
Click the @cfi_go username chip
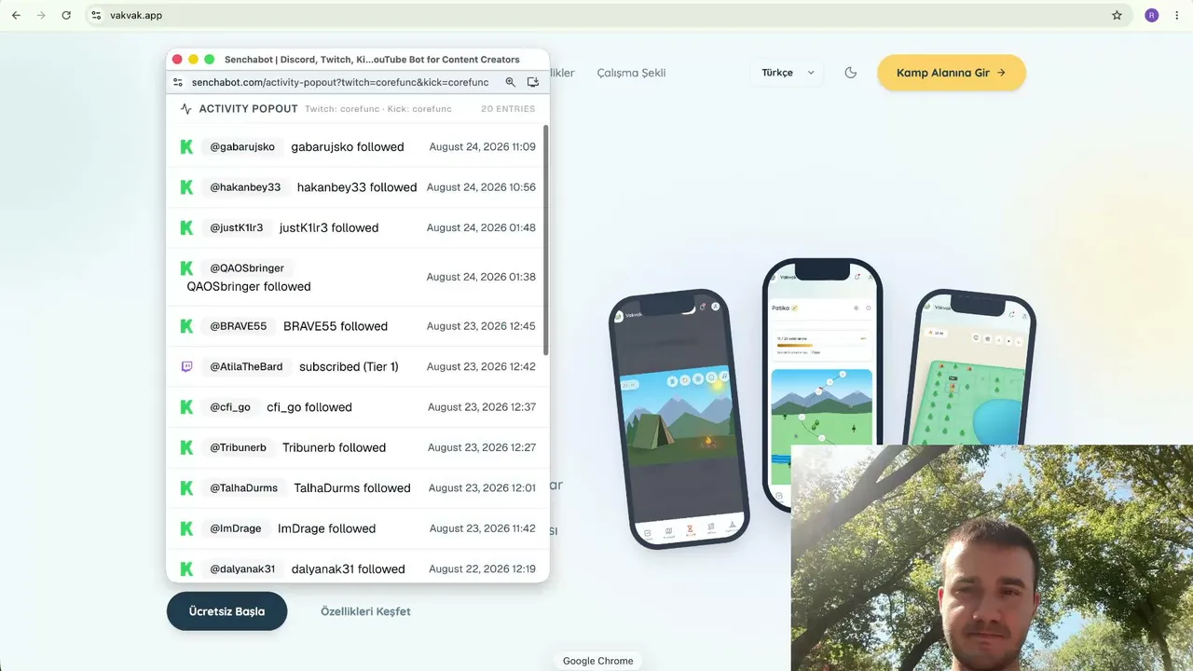pyautogui.click(x=230, y=407)
